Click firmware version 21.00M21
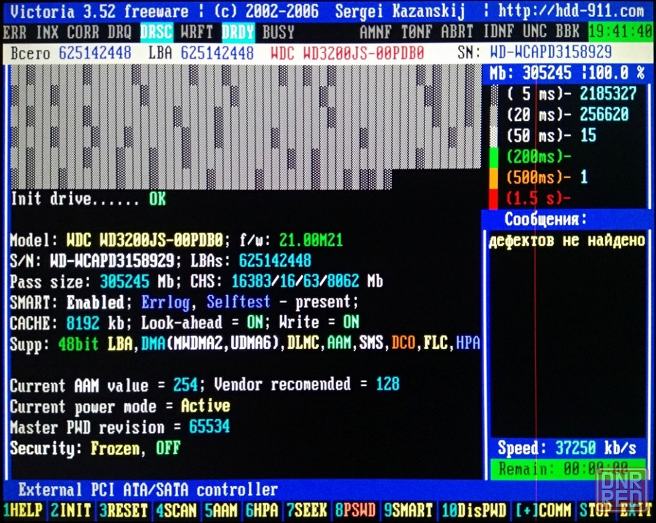656x523 pixels. click(x=311, y=241)
